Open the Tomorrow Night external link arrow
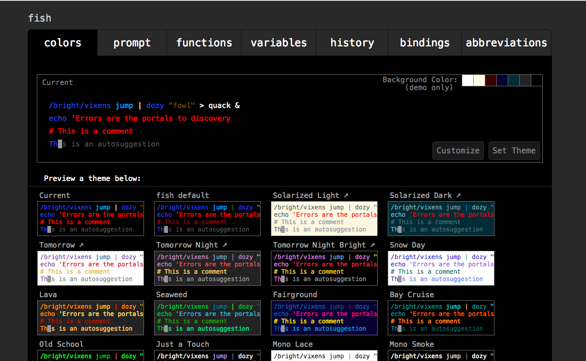Image resolution: width=586 pixels, height=361 pixels. pos(224,245)
